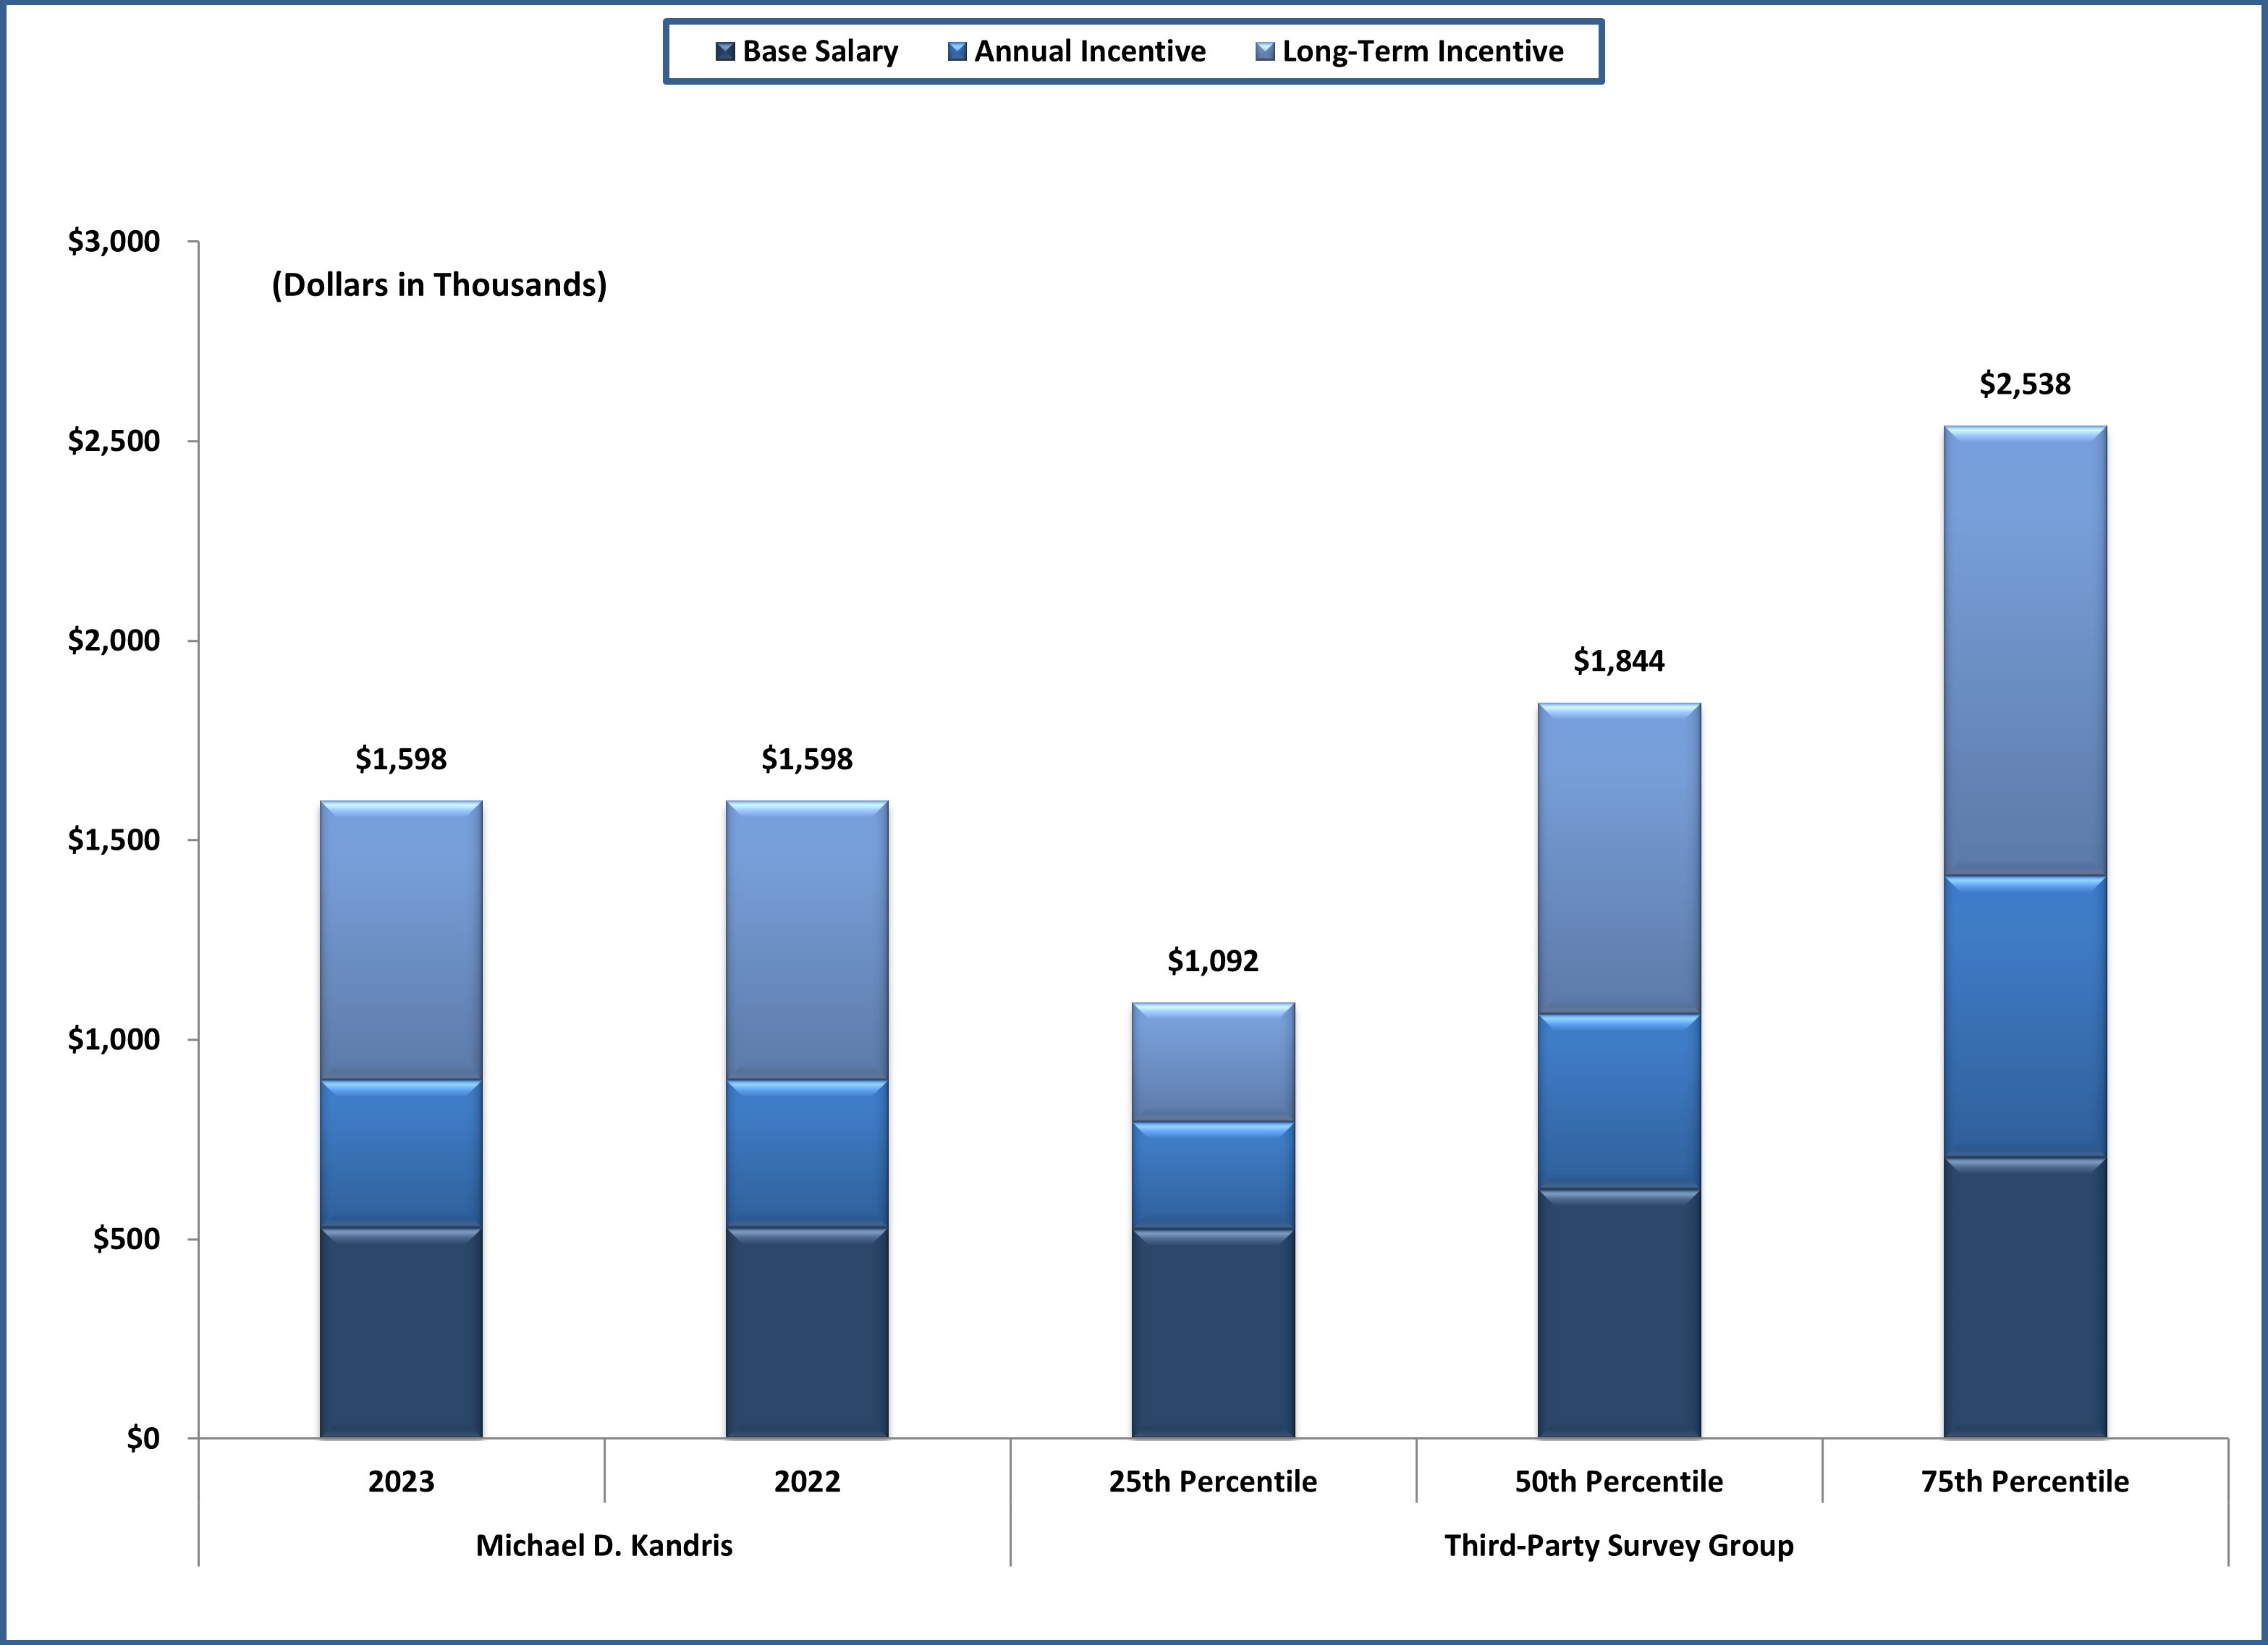Screen dimensions: 2268x1645
Task: Click the Annual Incentive legend swatch
Action: click(x=957, y=51)
